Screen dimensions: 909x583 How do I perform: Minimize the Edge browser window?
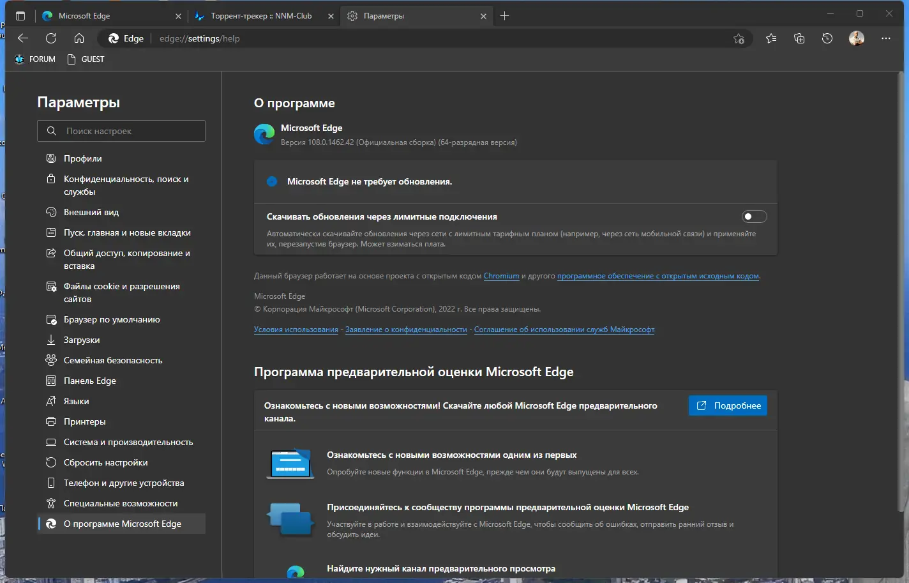[x=830, y=14]
